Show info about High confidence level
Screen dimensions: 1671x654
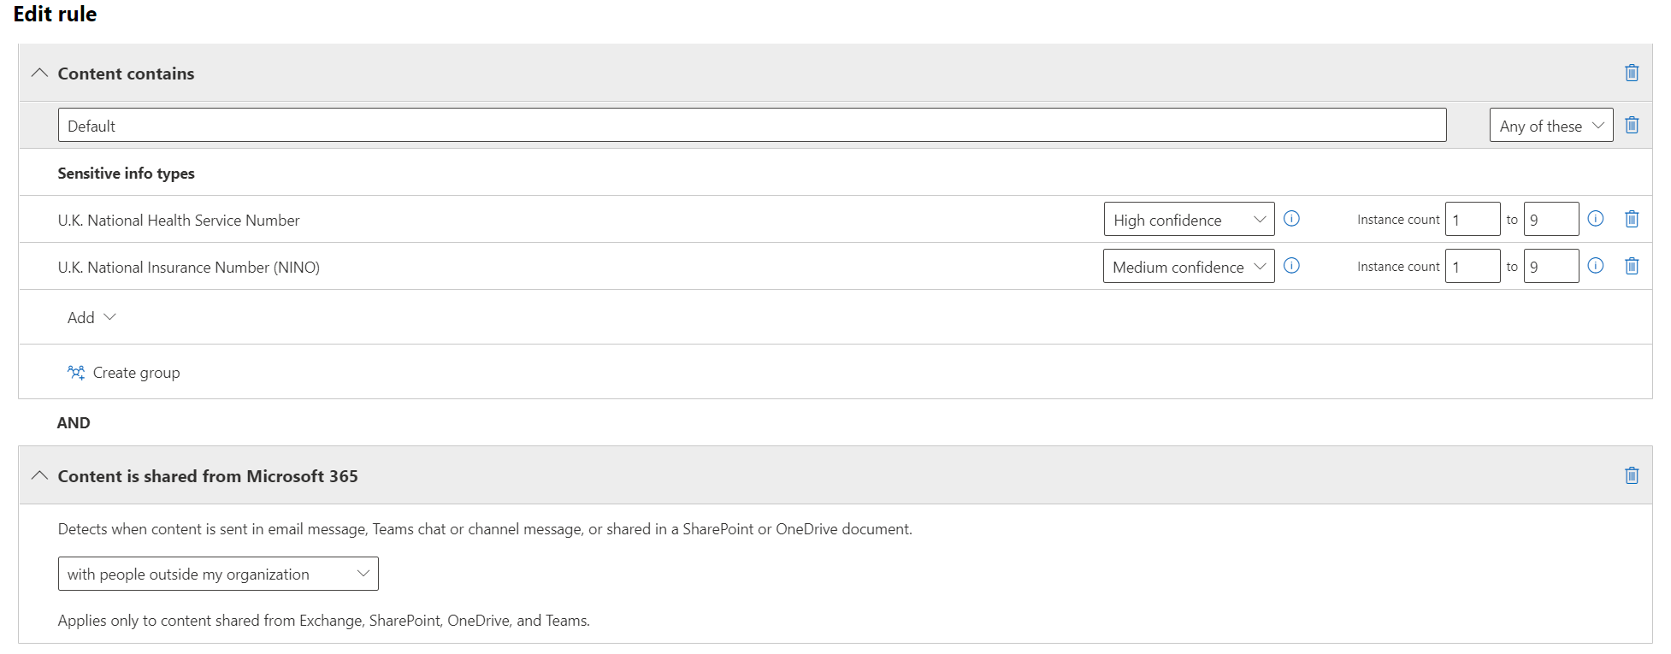(1292, 218)
